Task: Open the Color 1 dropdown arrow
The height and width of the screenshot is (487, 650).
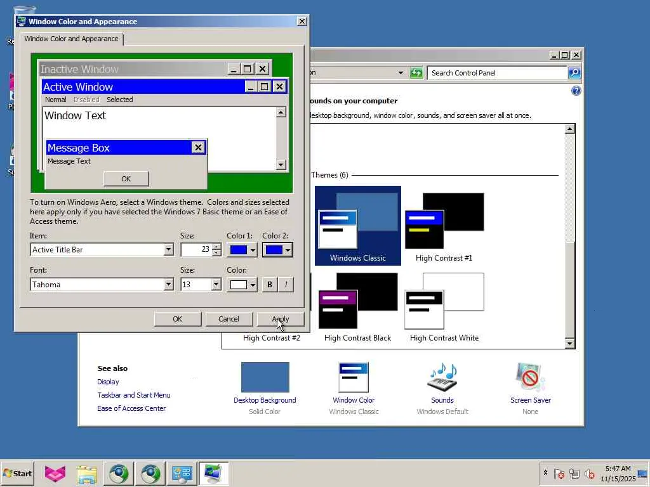Action: (x=253, y=250)
